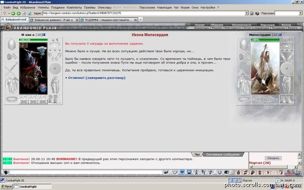Open the Знания section in the game header
The height and width of the screenshot is (190, 304).
click(x=200, y=25)
